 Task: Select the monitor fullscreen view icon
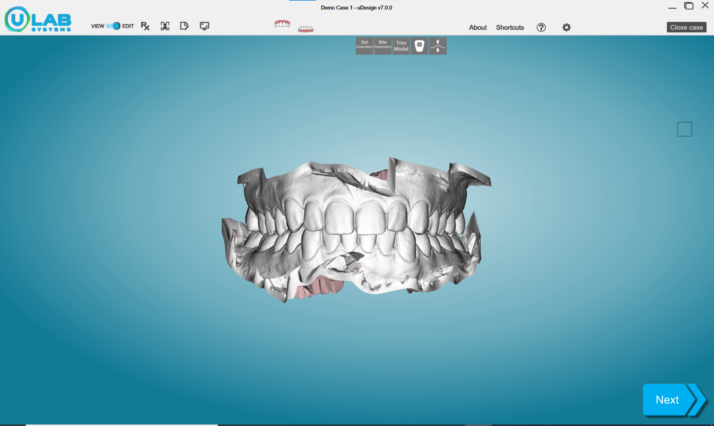click(x=204, y=26)
